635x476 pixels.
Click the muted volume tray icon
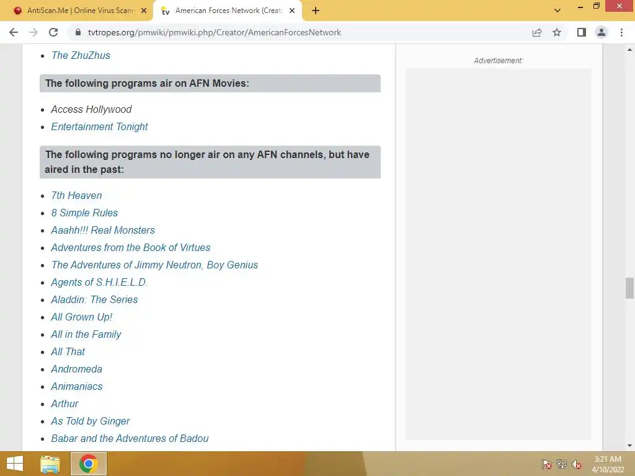pos(577,464)
